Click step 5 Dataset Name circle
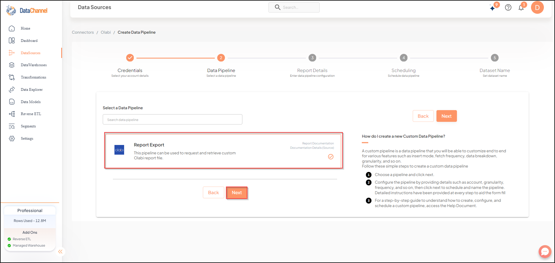555x263 pixels. click(495, 58)
